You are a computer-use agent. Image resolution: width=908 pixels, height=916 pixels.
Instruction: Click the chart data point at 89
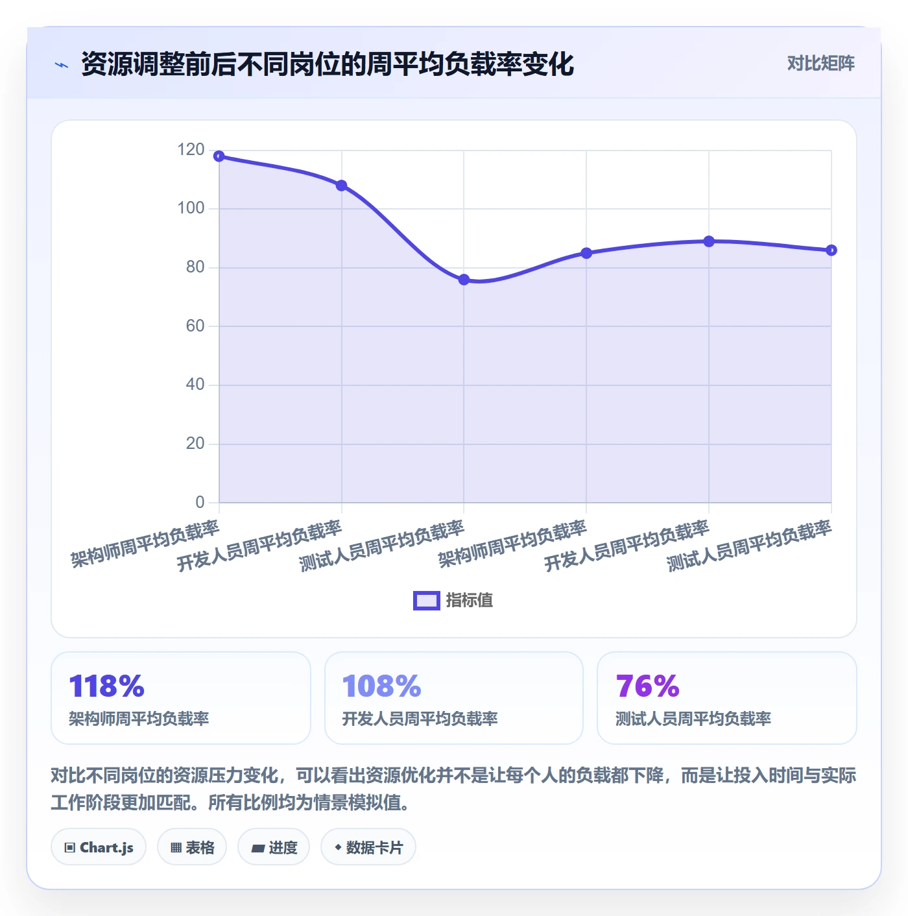click(709, 241)
